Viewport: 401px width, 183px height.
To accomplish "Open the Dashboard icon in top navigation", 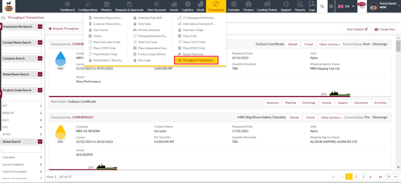I will click(67, 4).
